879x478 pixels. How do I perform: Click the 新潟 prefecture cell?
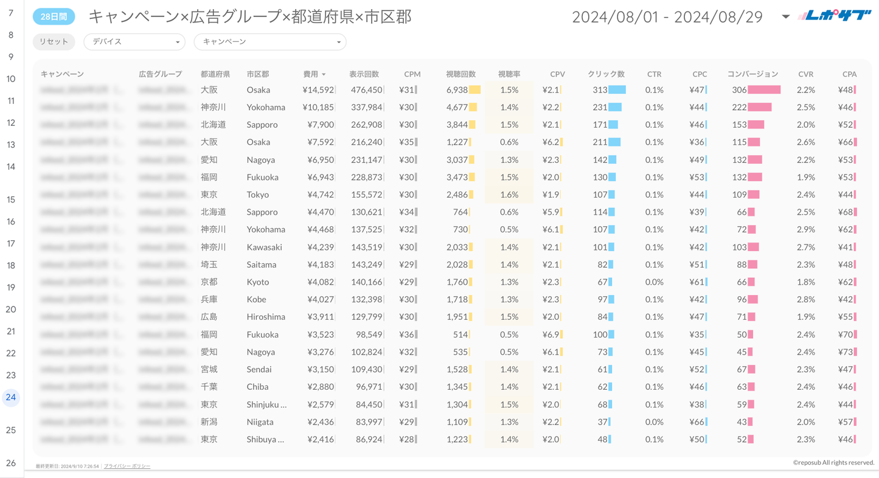coord(209,422)
